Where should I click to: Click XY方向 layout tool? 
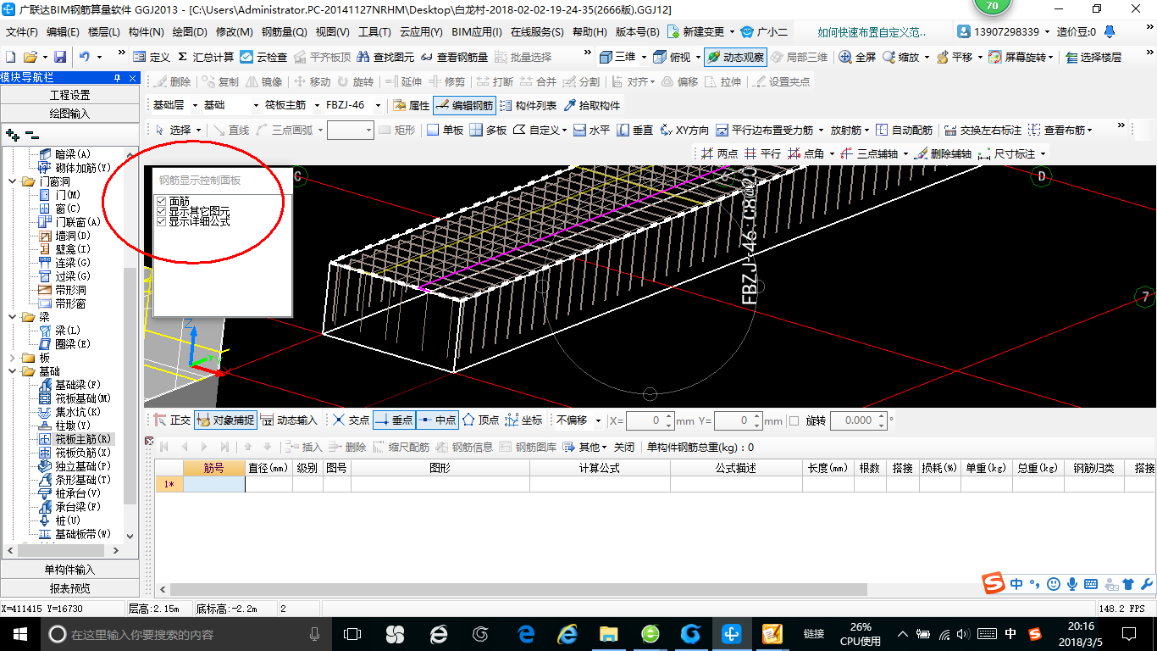[684, 130]
